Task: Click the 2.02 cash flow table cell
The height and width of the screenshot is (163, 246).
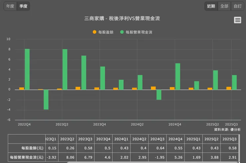Action: coord(121,157)
